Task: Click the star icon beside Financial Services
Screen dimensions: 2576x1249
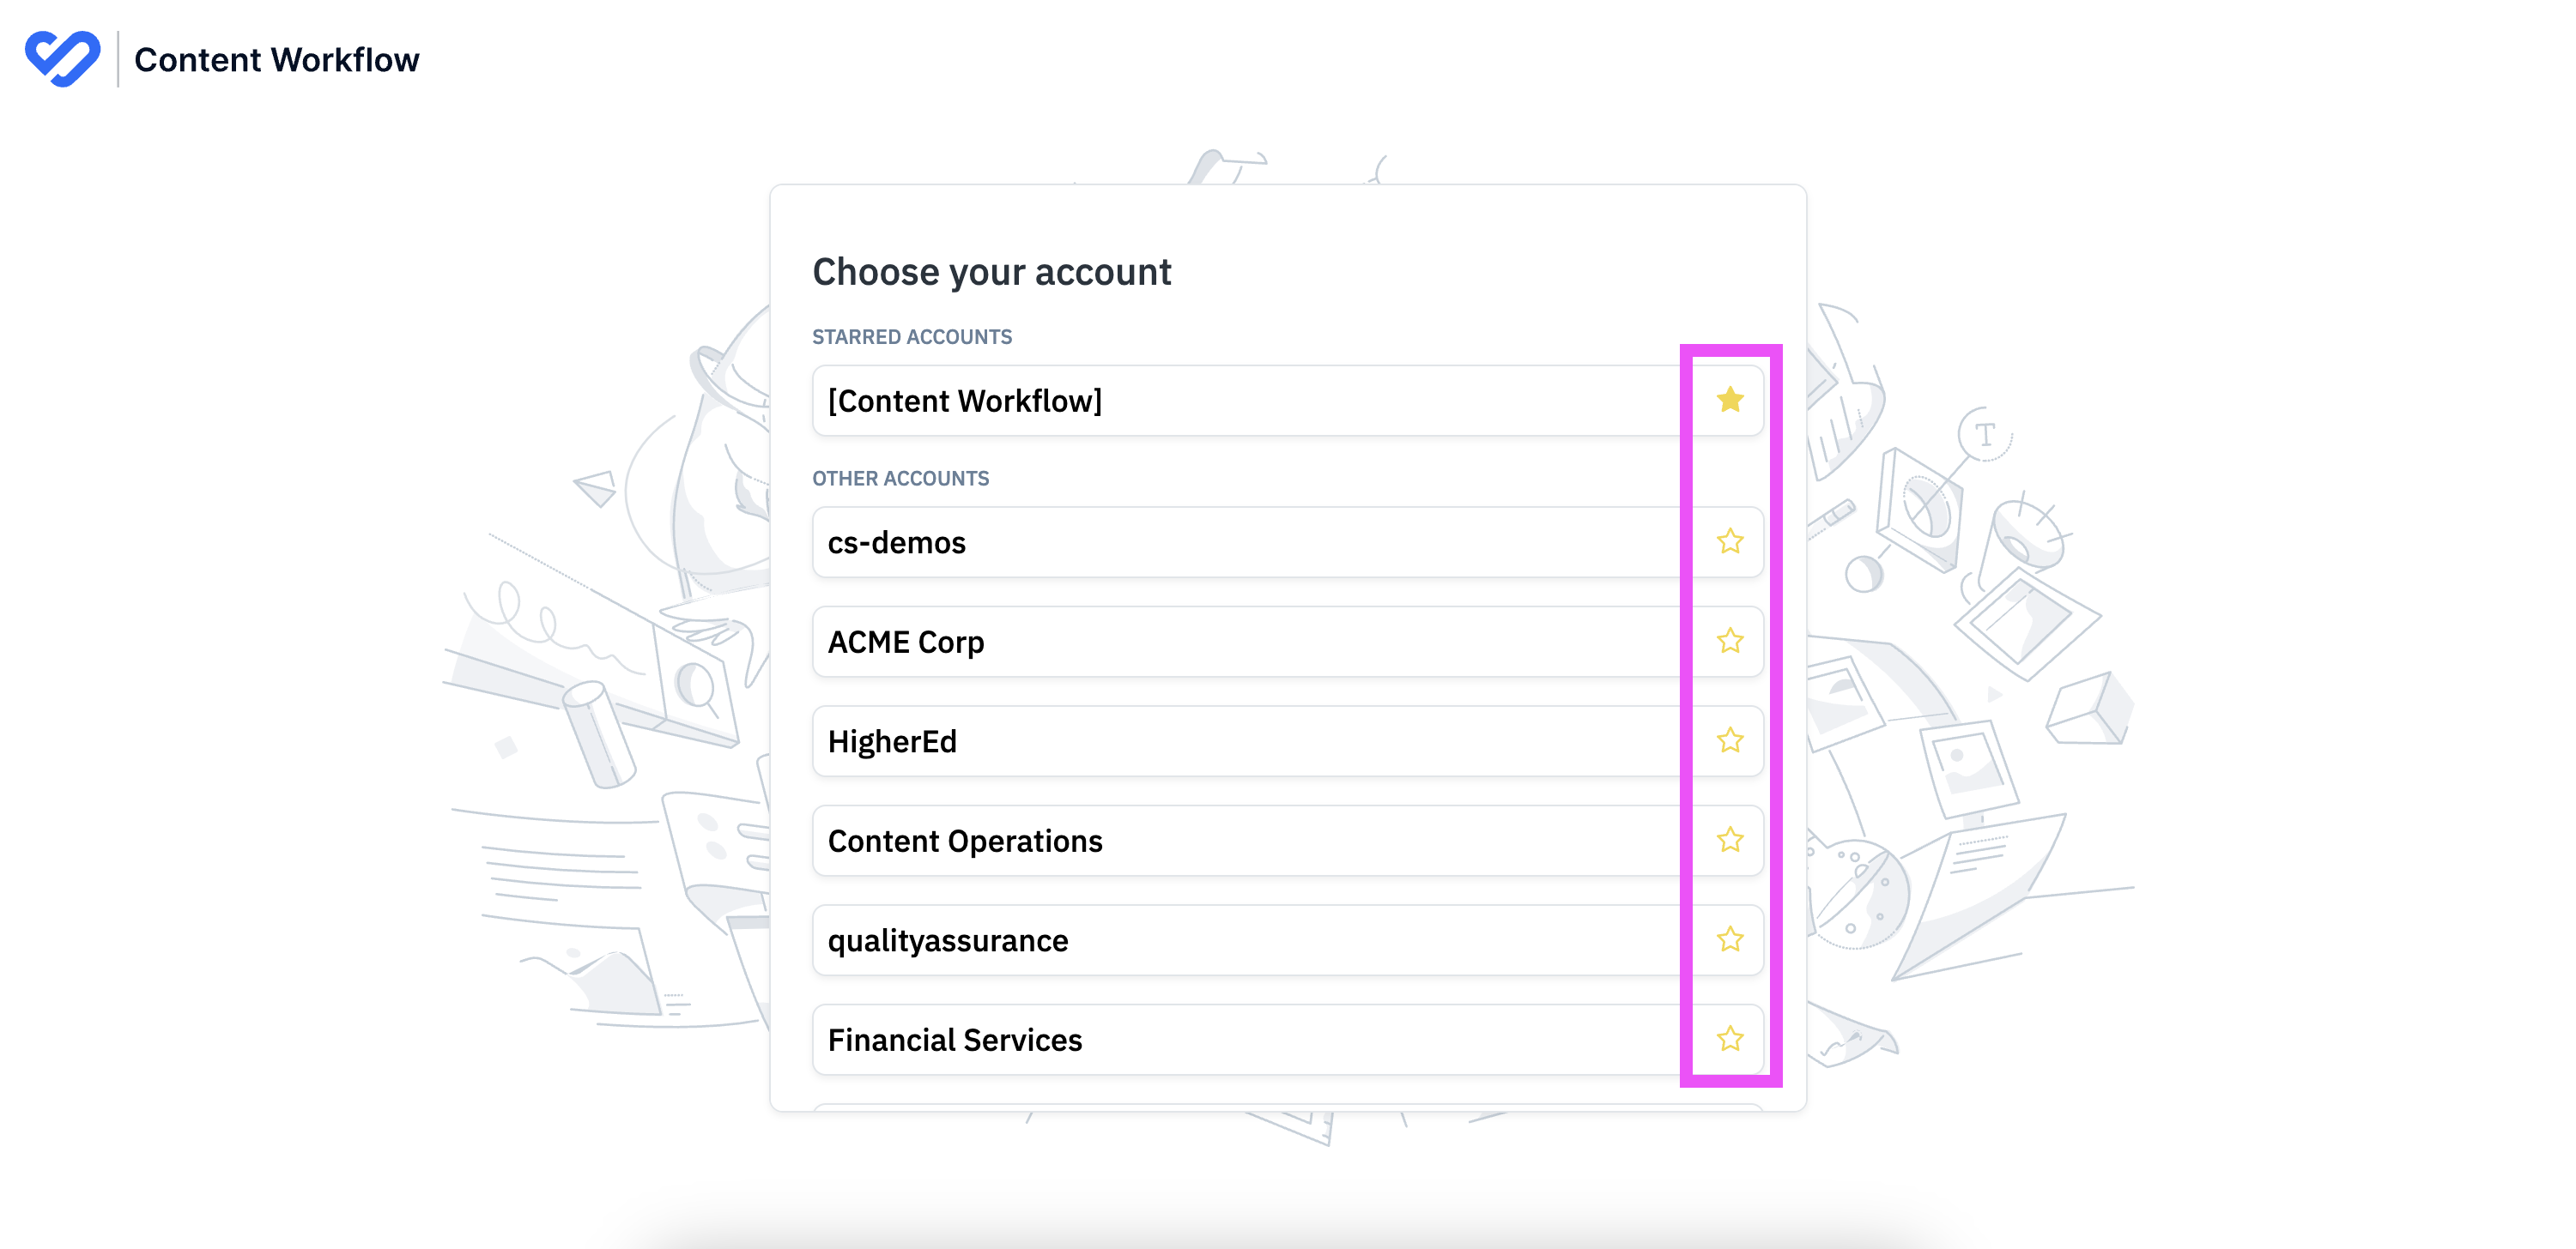Action: tap(1728, 1039)
